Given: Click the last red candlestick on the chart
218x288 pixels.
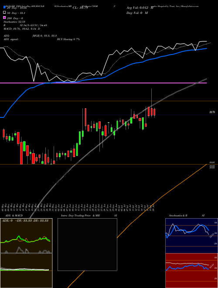Looking at the screenshot, I should pyautogui.click(x=154, y=112).
